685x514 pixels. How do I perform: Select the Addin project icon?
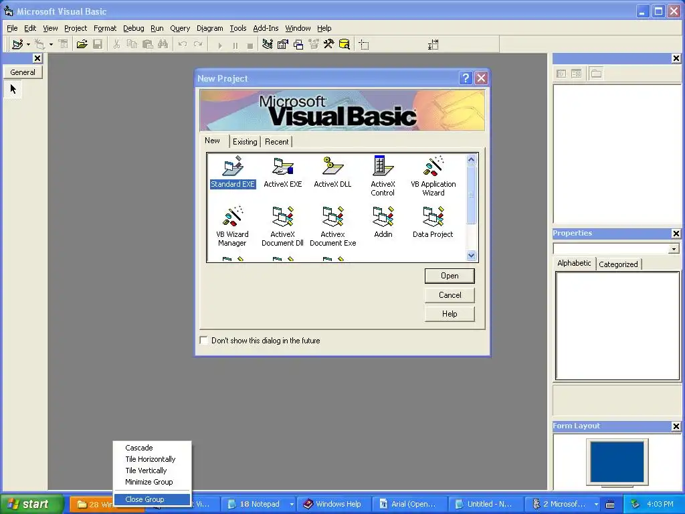pos(383,222)
